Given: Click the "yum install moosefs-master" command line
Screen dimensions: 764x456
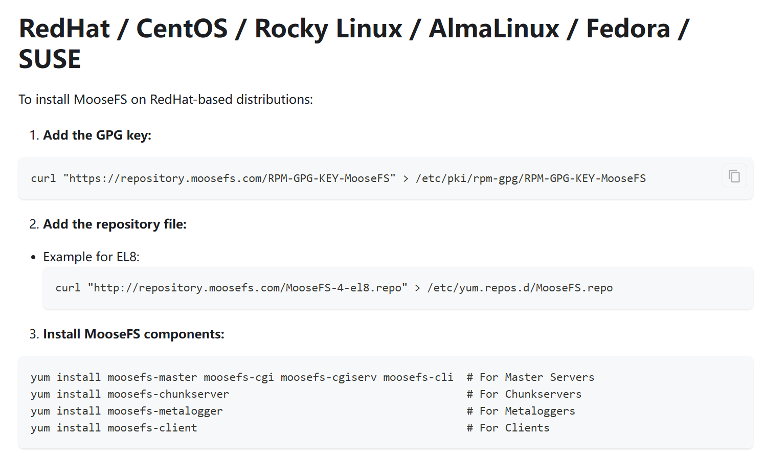Looking at the screenshot, I should point(242,377).
